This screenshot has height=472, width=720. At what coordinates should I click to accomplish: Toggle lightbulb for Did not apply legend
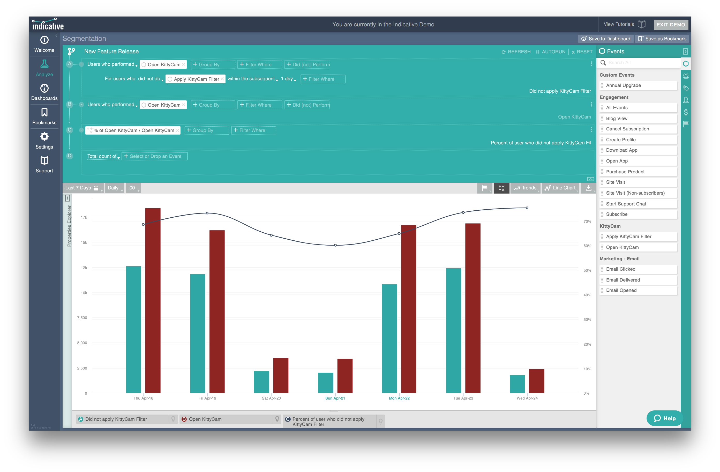pyautogui.click(x=173, y=419)
